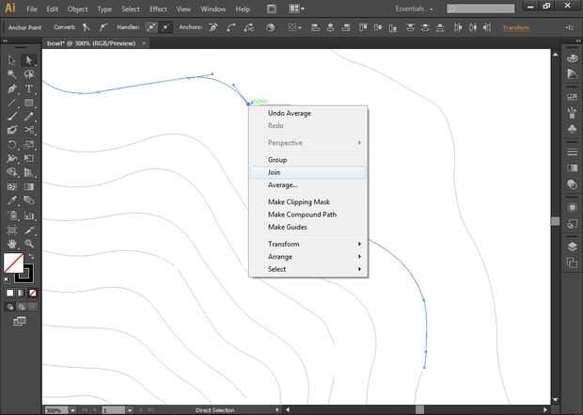Open the Layers panel icon

pyautogui.click(x=572, y=247)
